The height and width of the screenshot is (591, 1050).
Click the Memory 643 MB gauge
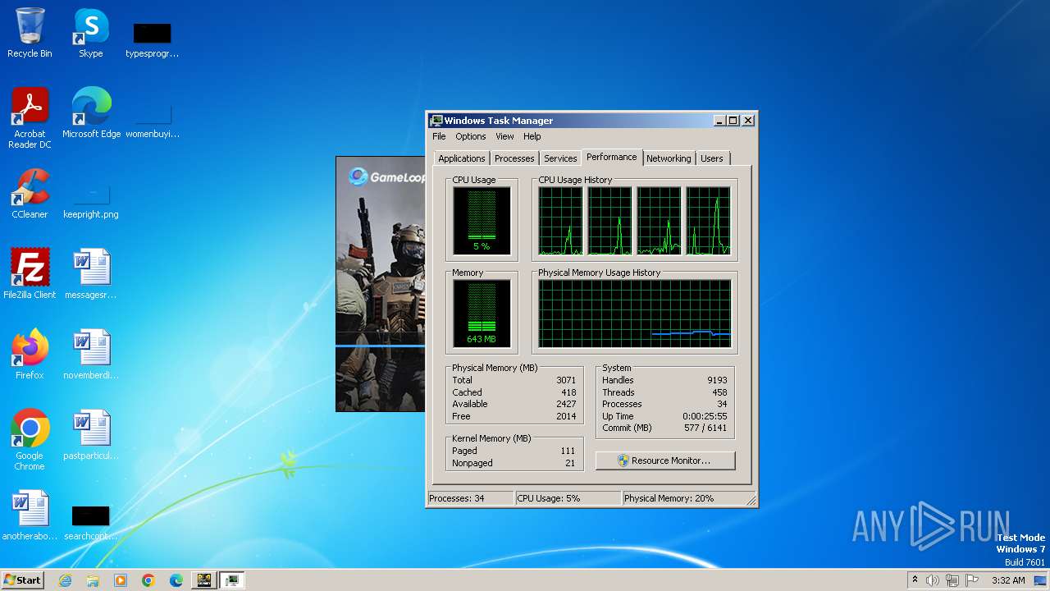(x=482, y=313)
